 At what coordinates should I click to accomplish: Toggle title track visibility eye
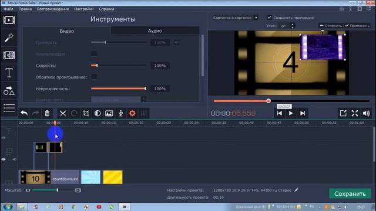tap(4, 138)
